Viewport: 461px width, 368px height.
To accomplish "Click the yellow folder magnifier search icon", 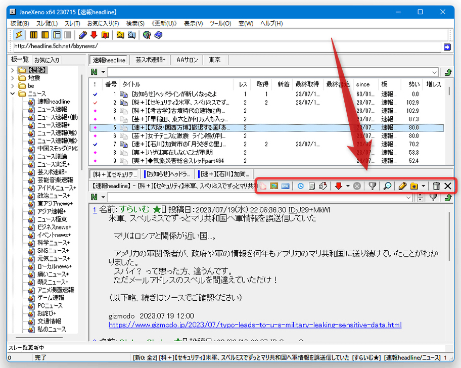I will pyautogui.click(x=120, y=35).
